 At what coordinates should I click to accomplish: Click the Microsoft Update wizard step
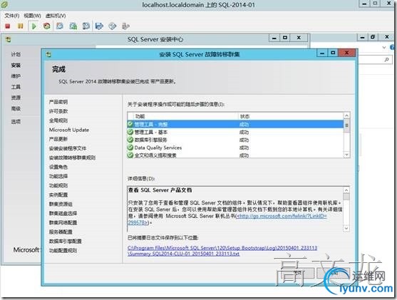(69, 130)
